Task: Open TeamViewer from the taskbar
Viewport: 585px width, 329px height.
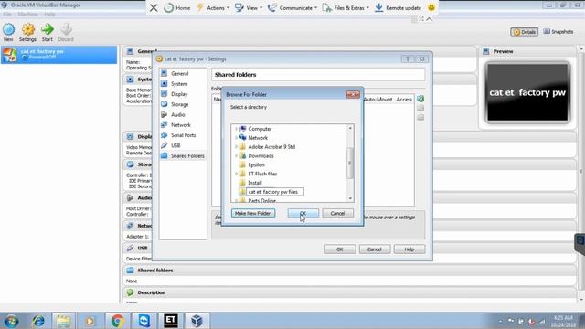Action: point(144,321)
